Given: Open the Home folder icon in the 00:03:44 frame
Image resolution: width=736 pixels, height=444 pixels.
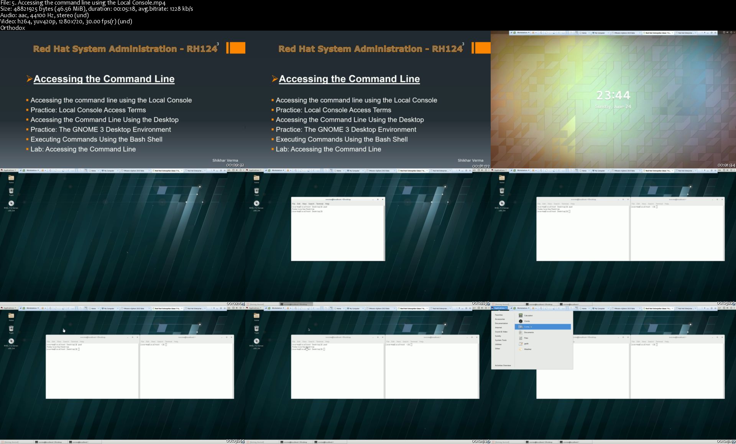Looking at the screenshot, I should 11,317.
